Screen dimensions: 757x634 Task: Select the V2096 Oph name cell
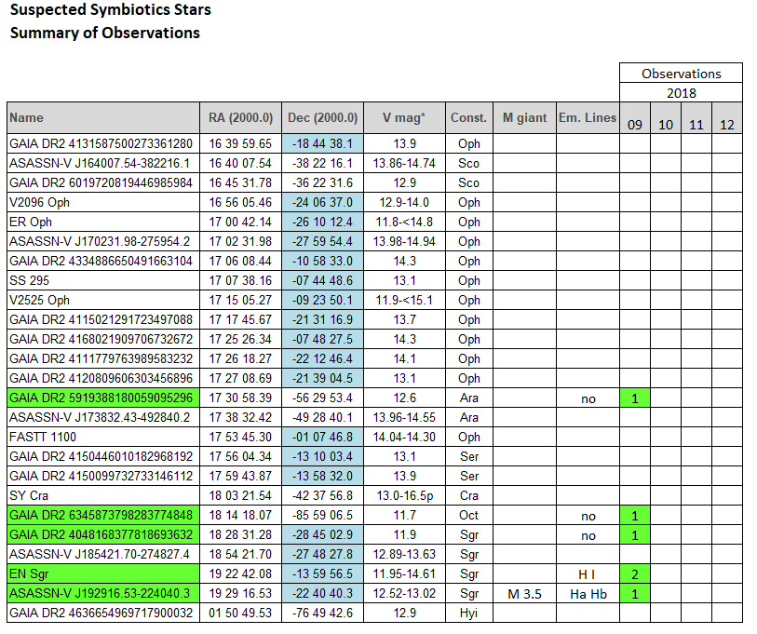102,203
